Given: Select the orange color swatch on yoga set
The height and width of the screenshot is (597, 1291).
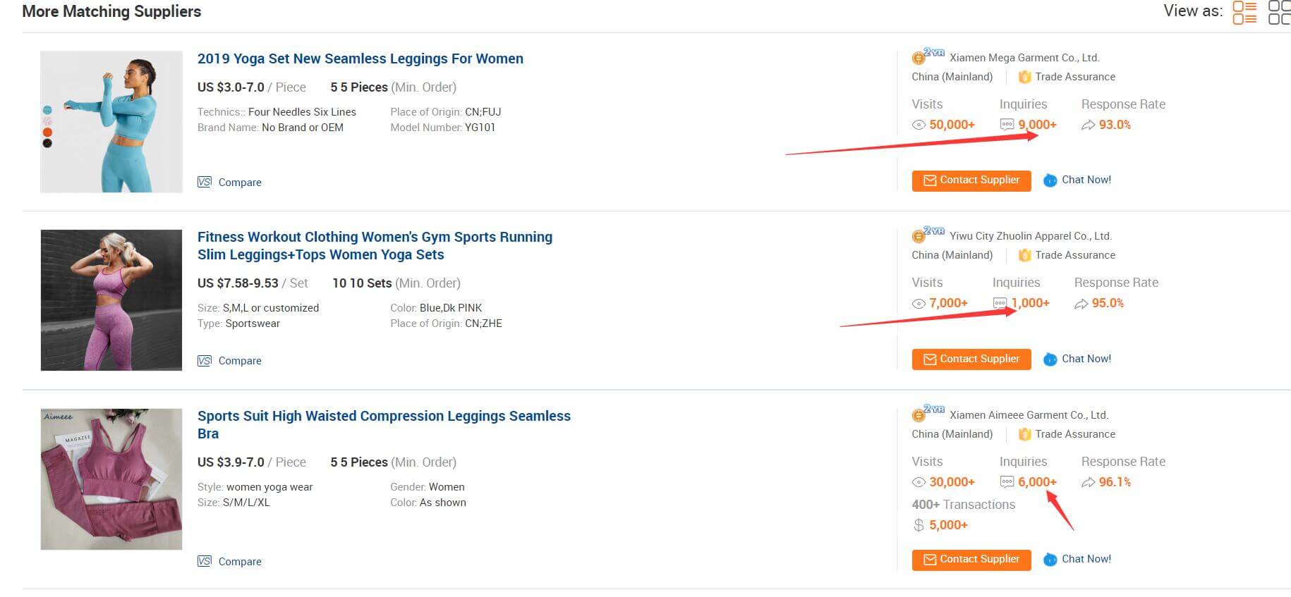Looking at the screenshot, I should coord(47,133).
